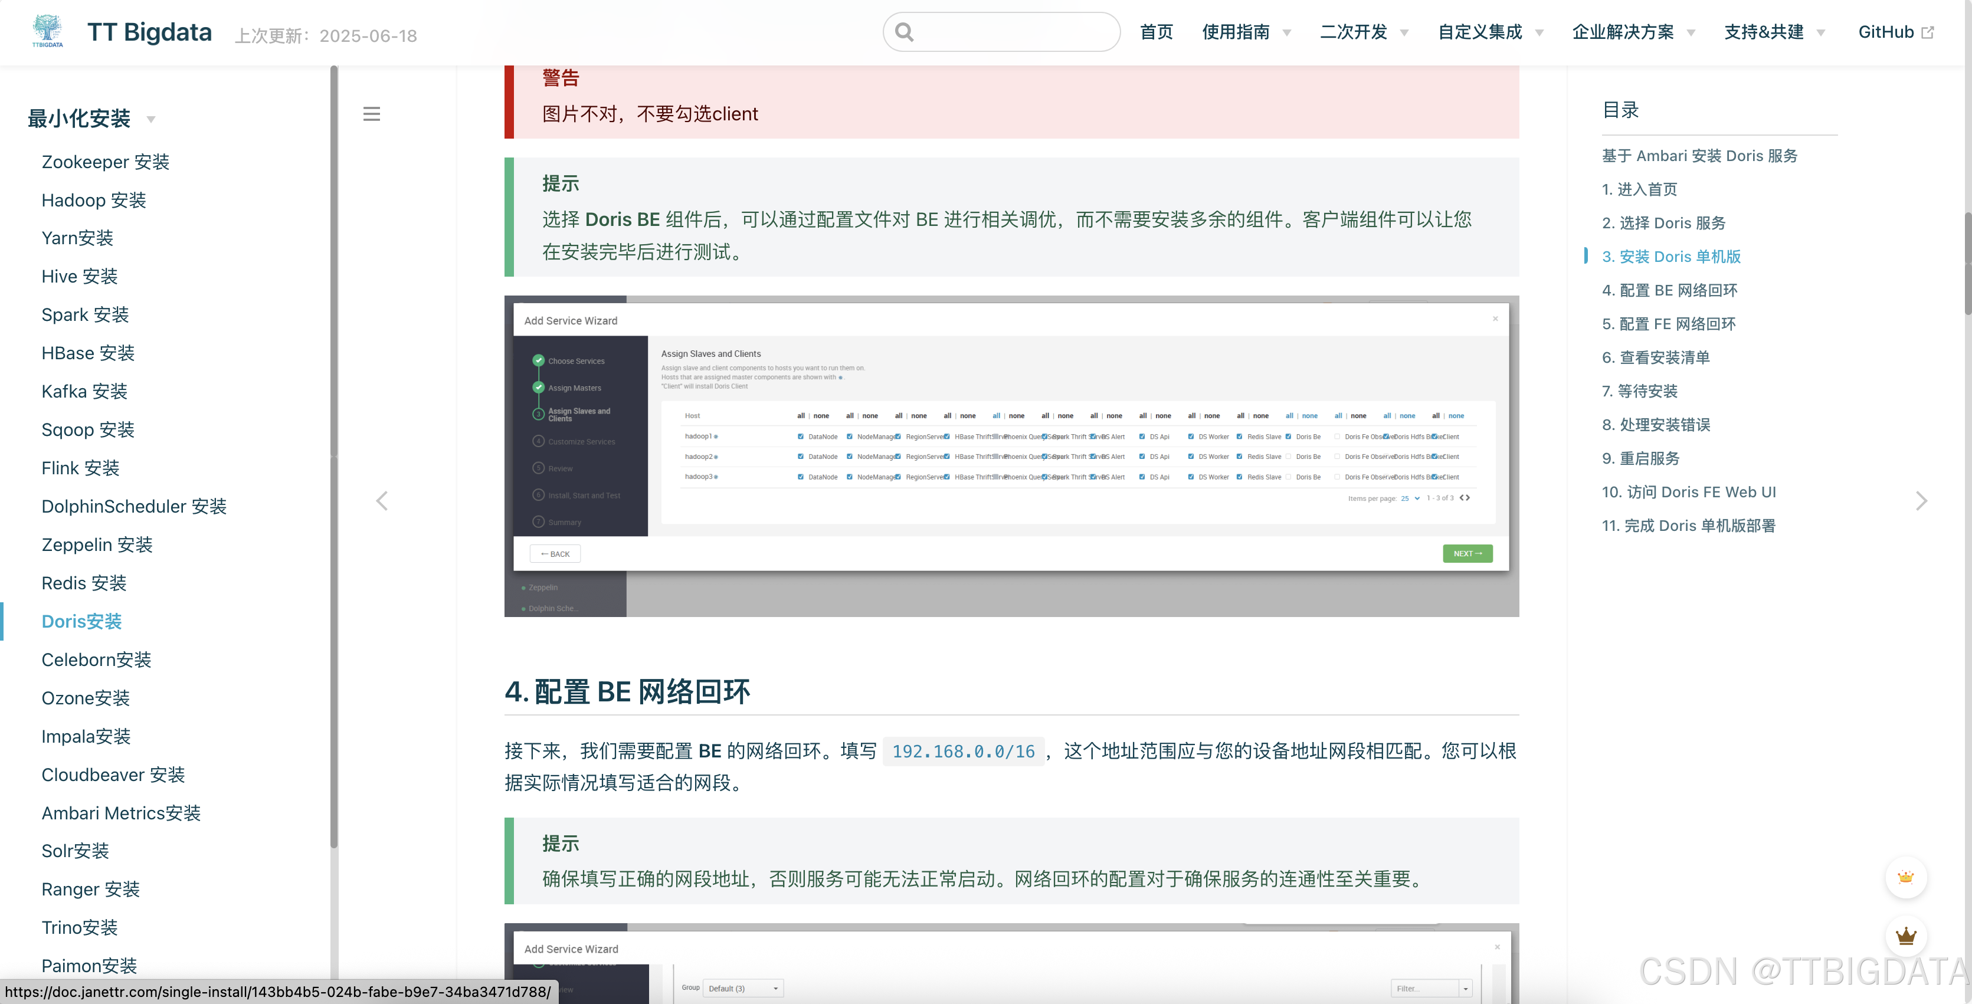This screenshot has height=1004, width=1972.
Task: Click the Add Service Wizard screenshot image
Action: click(x=1011, y=456)
